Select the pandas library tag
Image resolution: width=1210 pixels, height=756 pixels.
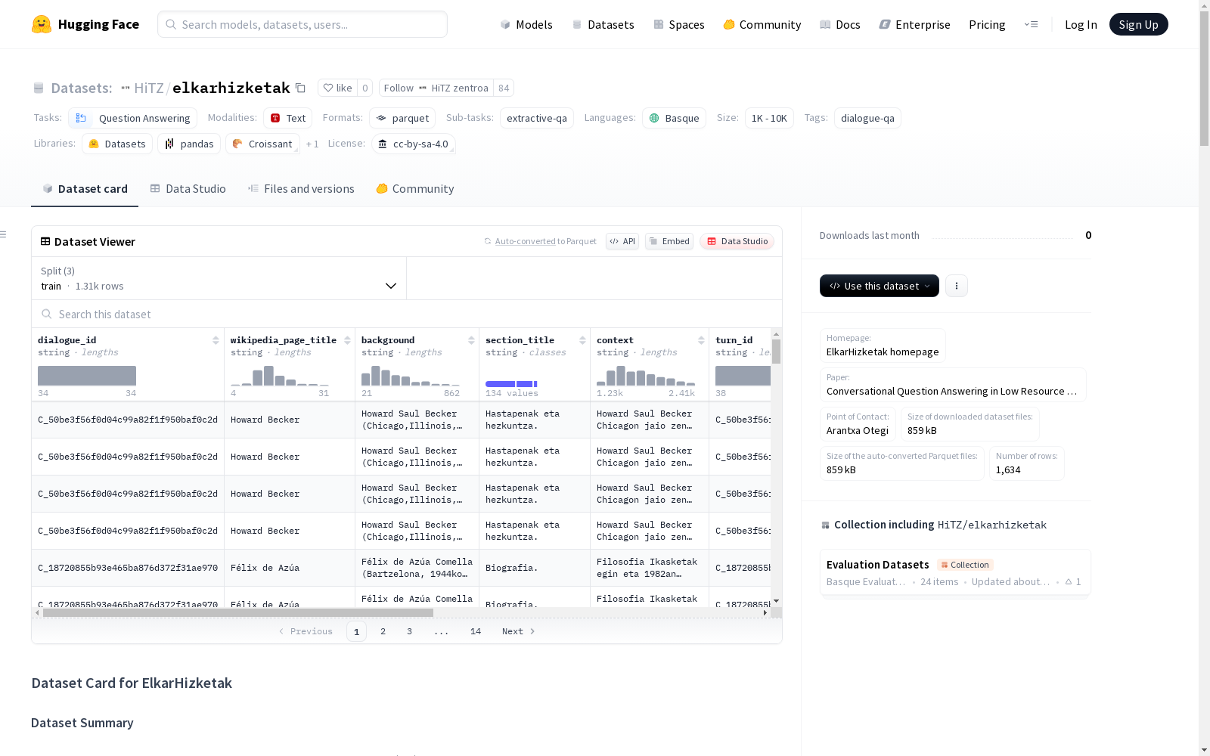[x=189, y=144]
